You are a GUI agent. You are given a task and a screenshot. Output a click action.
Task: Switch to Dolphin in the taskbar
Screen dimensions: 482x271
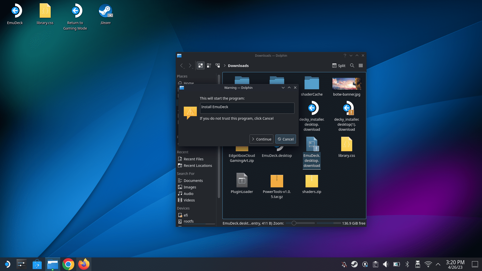[x=53, y=264]
